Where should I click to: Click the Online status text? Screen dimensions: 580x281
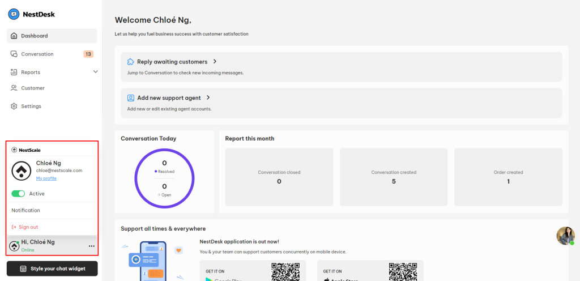tap(28, 250)
